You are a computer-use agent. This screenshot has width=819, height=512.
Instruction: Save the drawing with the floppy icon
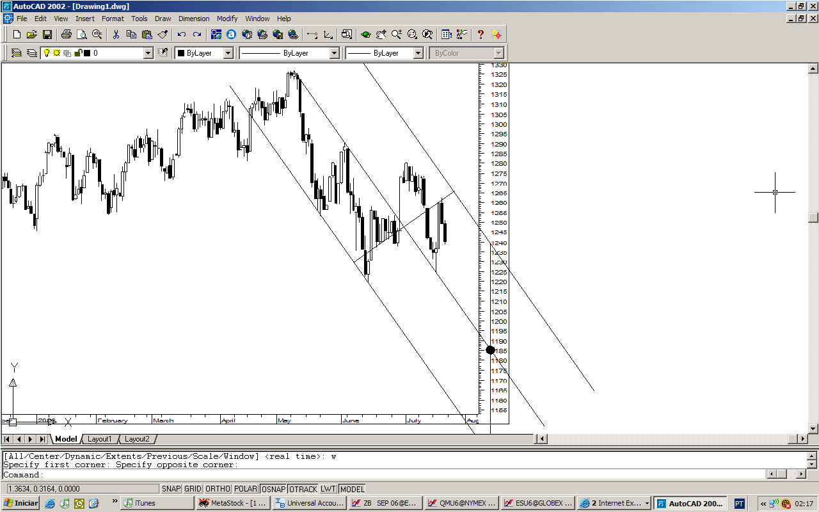tap(47, 35)
